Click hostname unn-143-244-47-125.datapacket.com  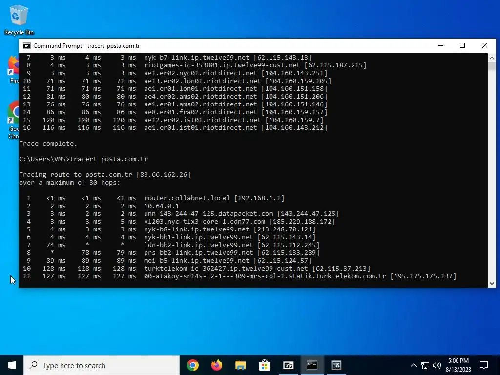click(208, 214)
